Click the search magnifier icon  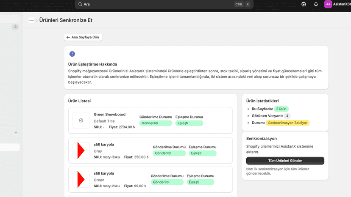click(x=80, y=4)
